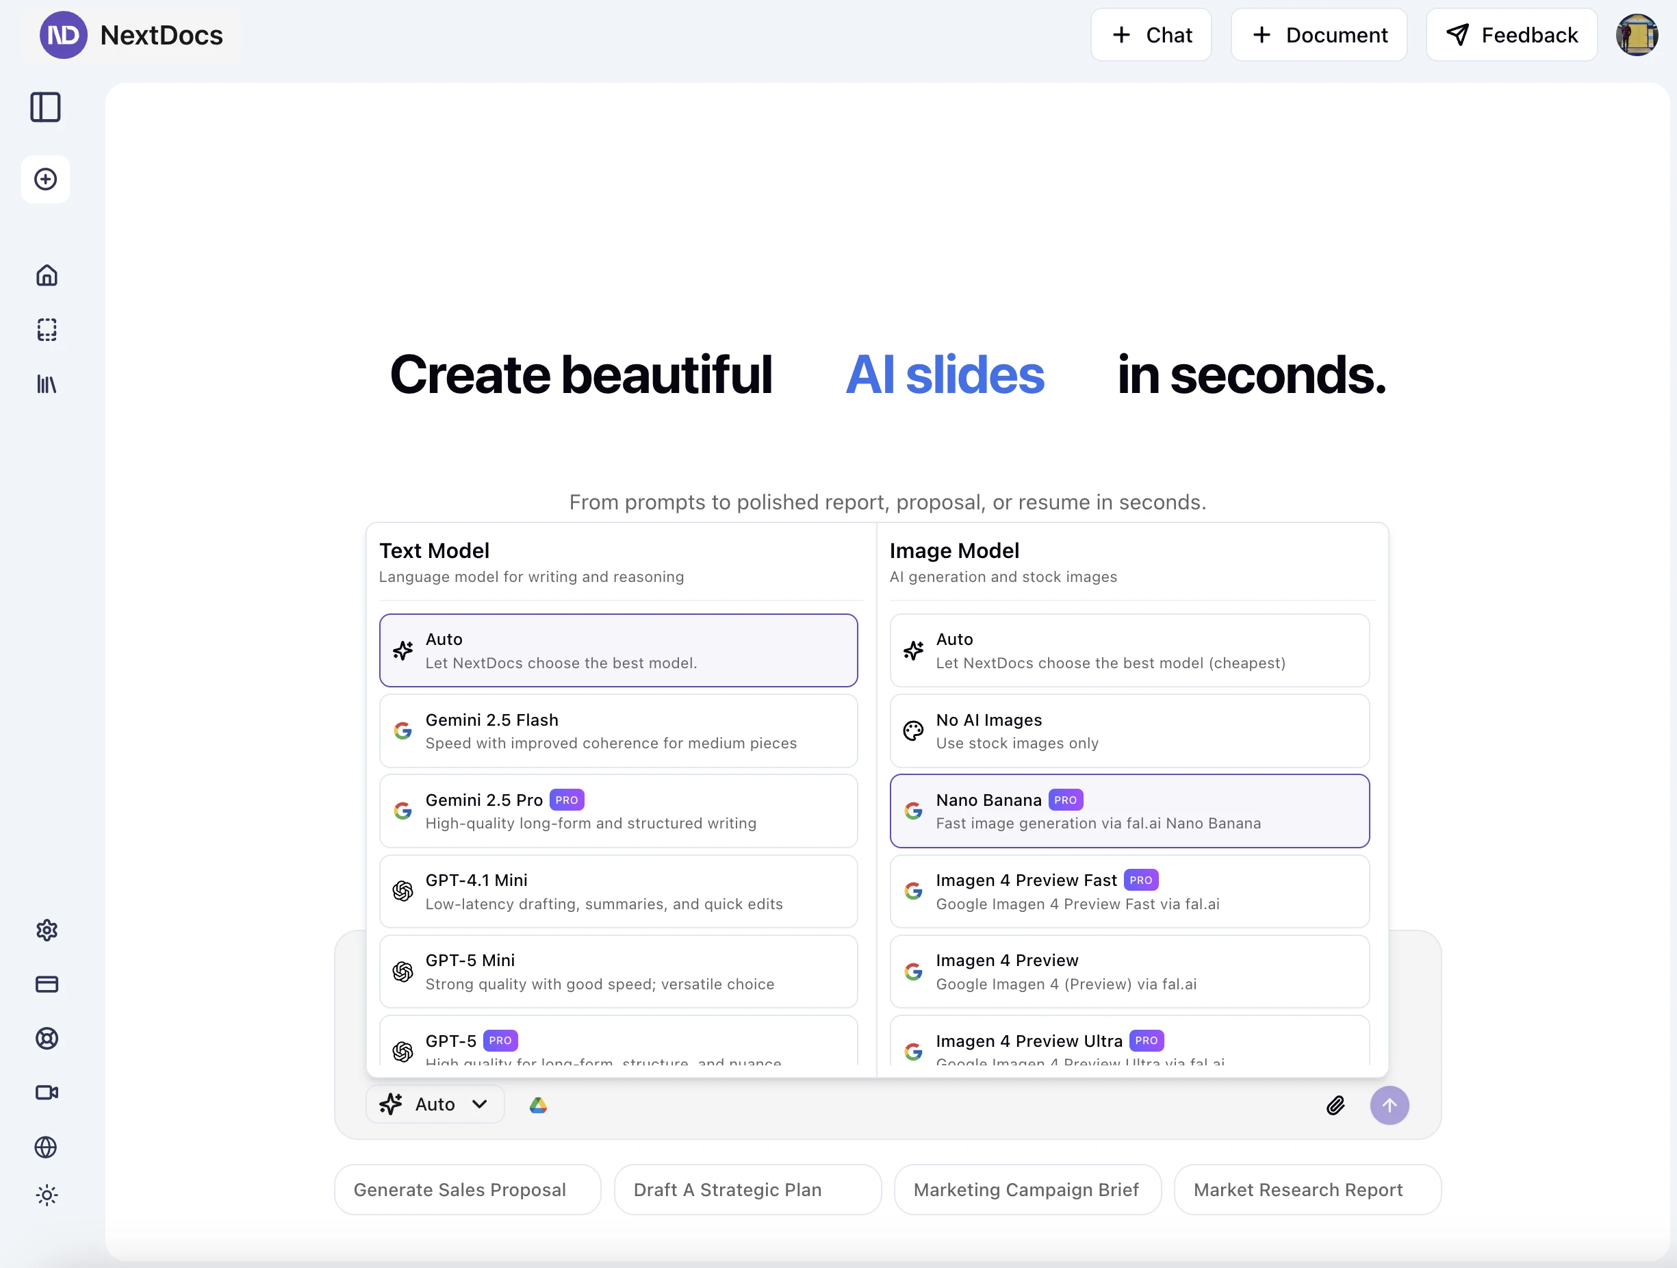Open the life buoy support icon

[47, 1038]
